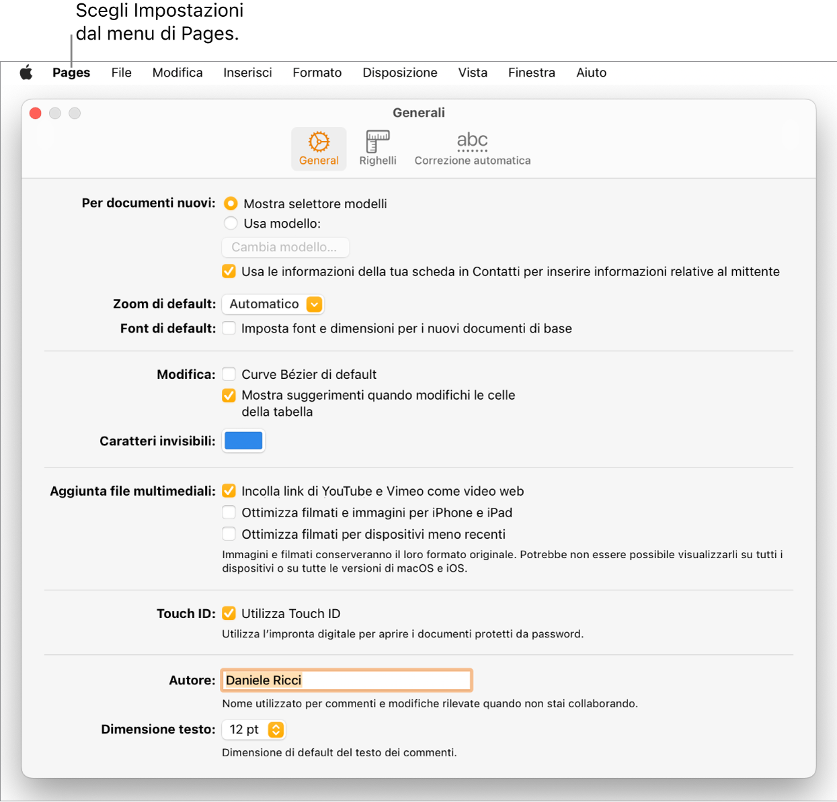Image resolution: width=837 pixels, height=802 pixels.
Task: Open the Caratteri invisibili blue color well
Action: [243, 441]
